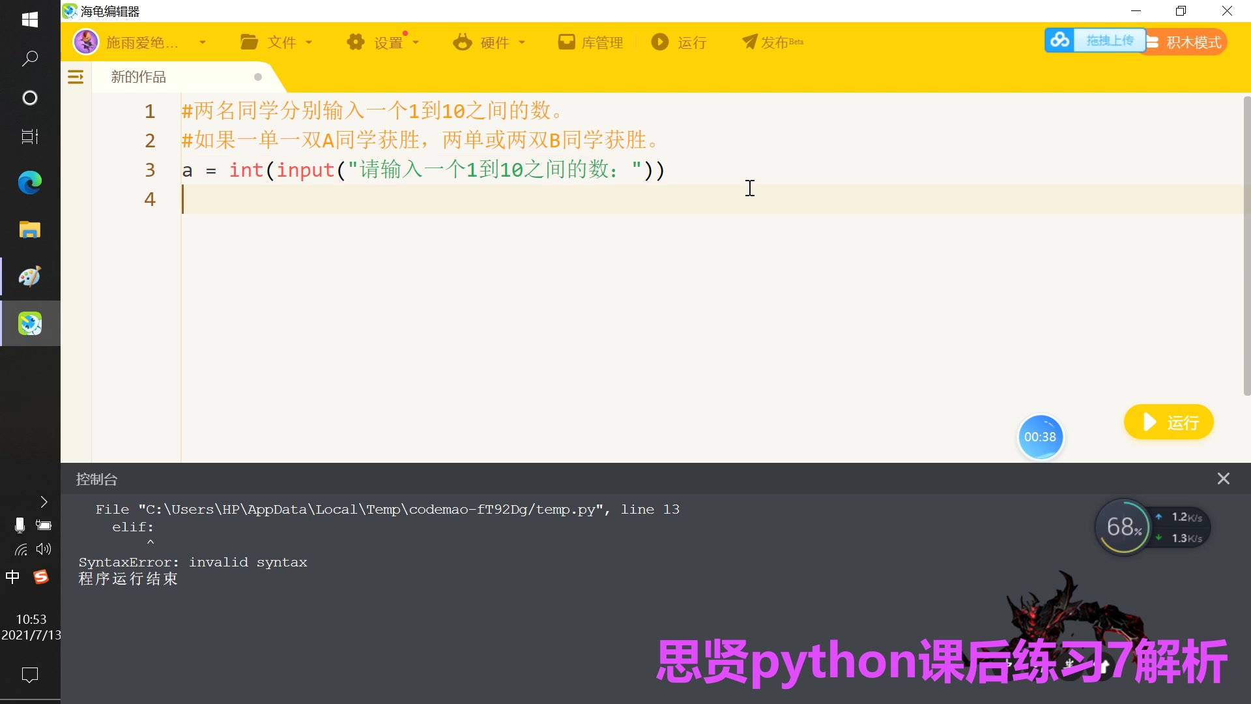Open the Paint app taskbar icon

coord(30,276)
